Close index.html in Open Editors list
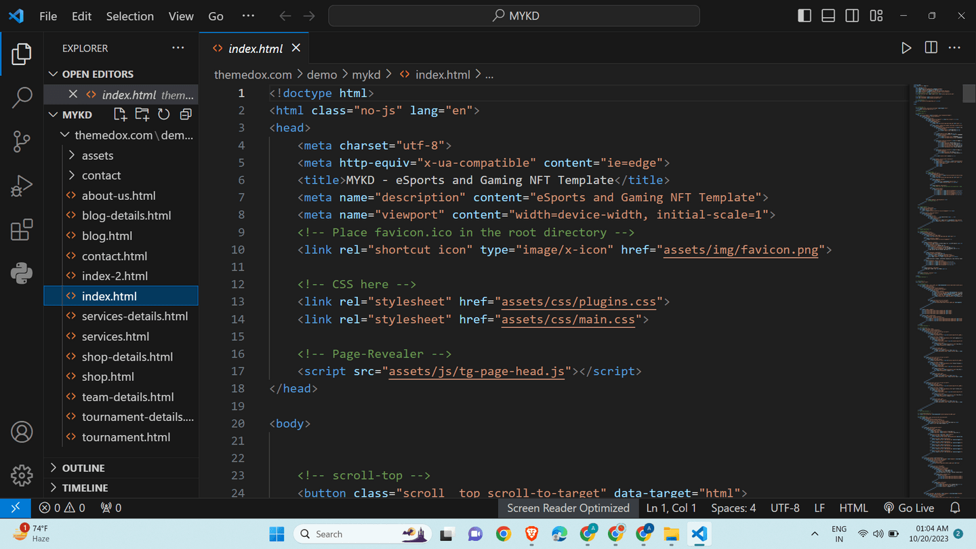 [x=73, y=94]
